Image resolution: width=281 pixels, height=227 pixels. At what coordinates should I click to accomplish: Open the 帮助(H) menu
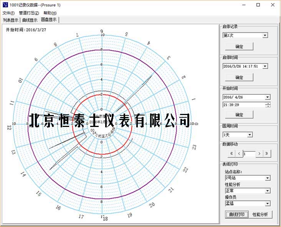50,13
